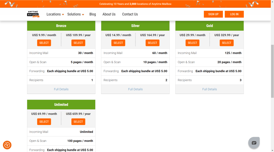Open Full Details for Silver plan
Screen dimensions: 274x152
pyautogui.click(x=135, y=89)
